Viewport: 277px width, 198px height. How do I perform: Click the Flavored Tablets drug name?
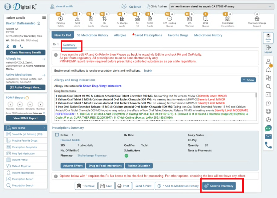pos(70,140)
